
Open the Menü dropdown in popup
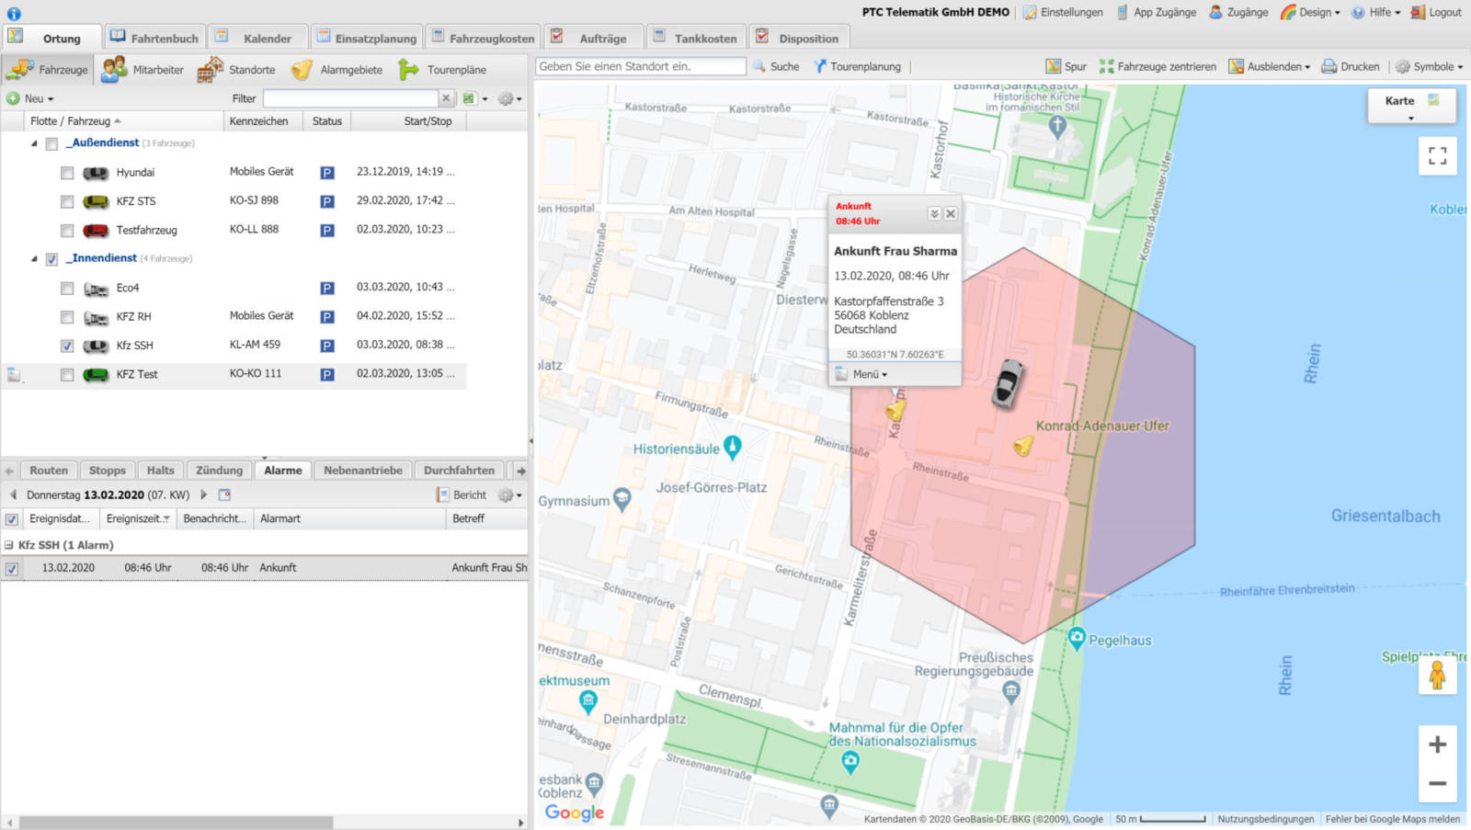[869, 374]
